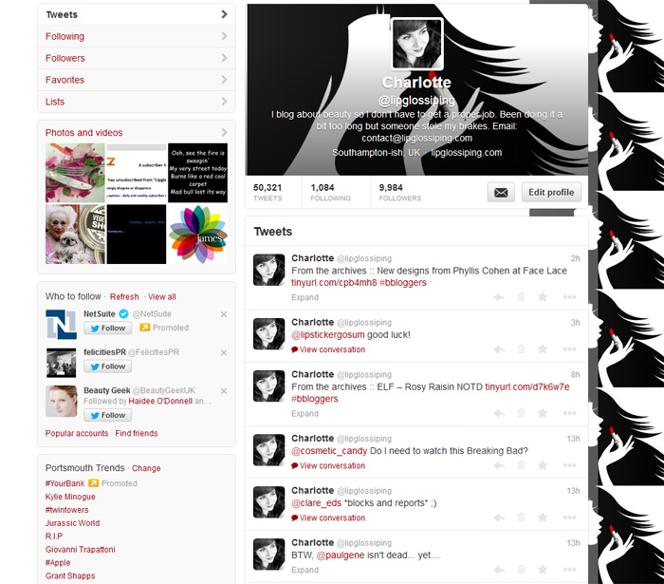664x584 pixels.
Task: Open Photos and videos chevron arrow
Action: (224, 133)
